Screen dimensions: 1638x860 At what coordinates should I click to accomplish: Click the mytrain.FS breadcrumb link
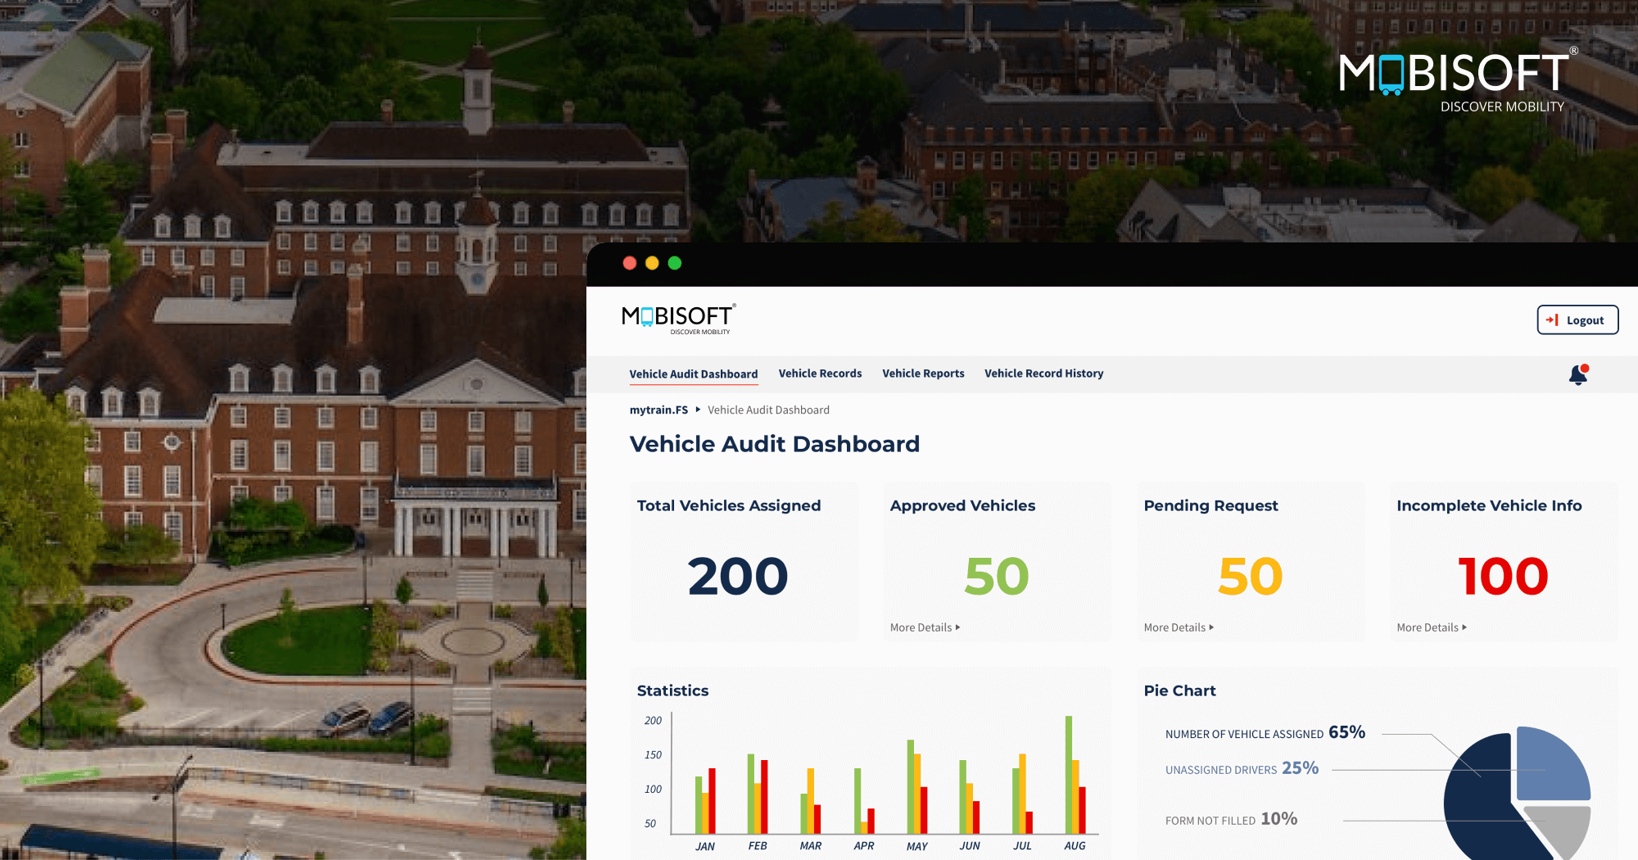coord(658,410)
